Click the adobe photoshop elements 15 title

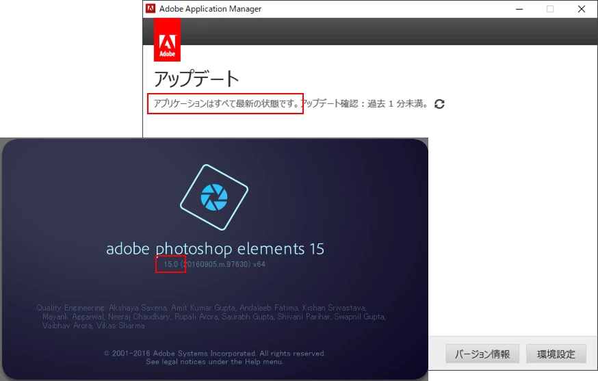215,249
